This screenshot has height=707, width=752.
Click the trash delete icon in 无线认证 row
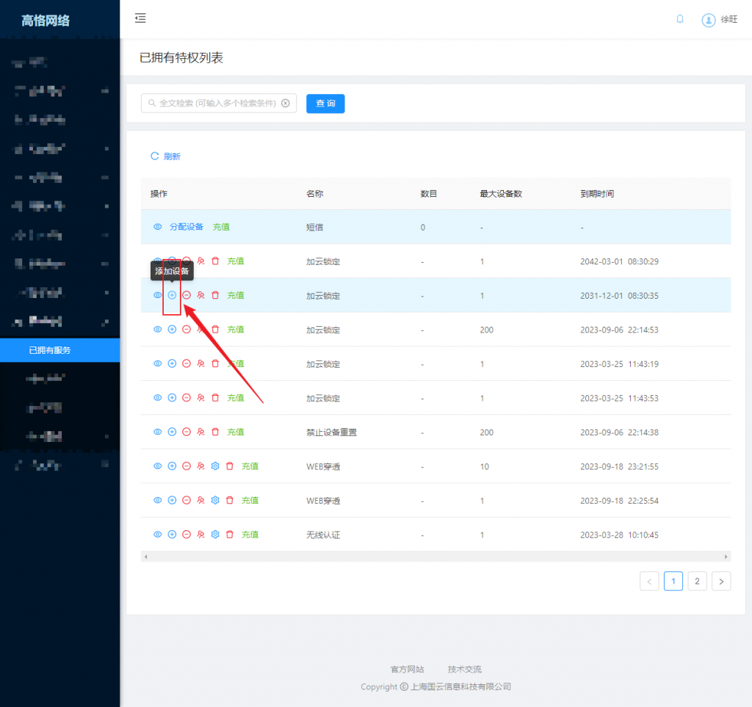coord(230,534)
